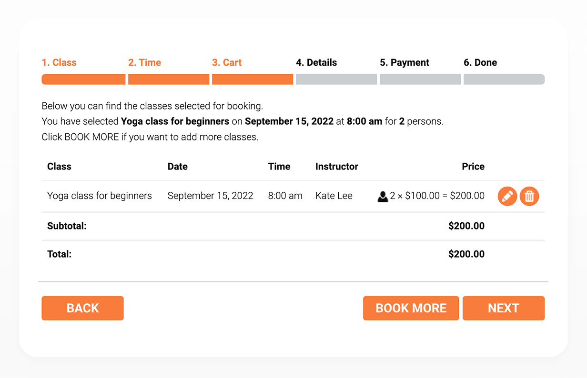Viewport: 587px width, 378px height.
Task: Click the pencil edit icon for Yoga class
Action: (507, 196)
